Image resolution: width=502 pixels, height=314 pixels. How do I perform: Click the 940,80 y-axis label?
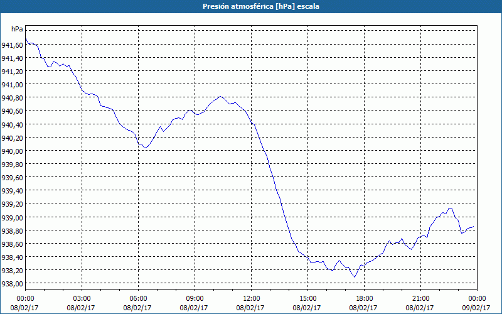pos(12,98)
